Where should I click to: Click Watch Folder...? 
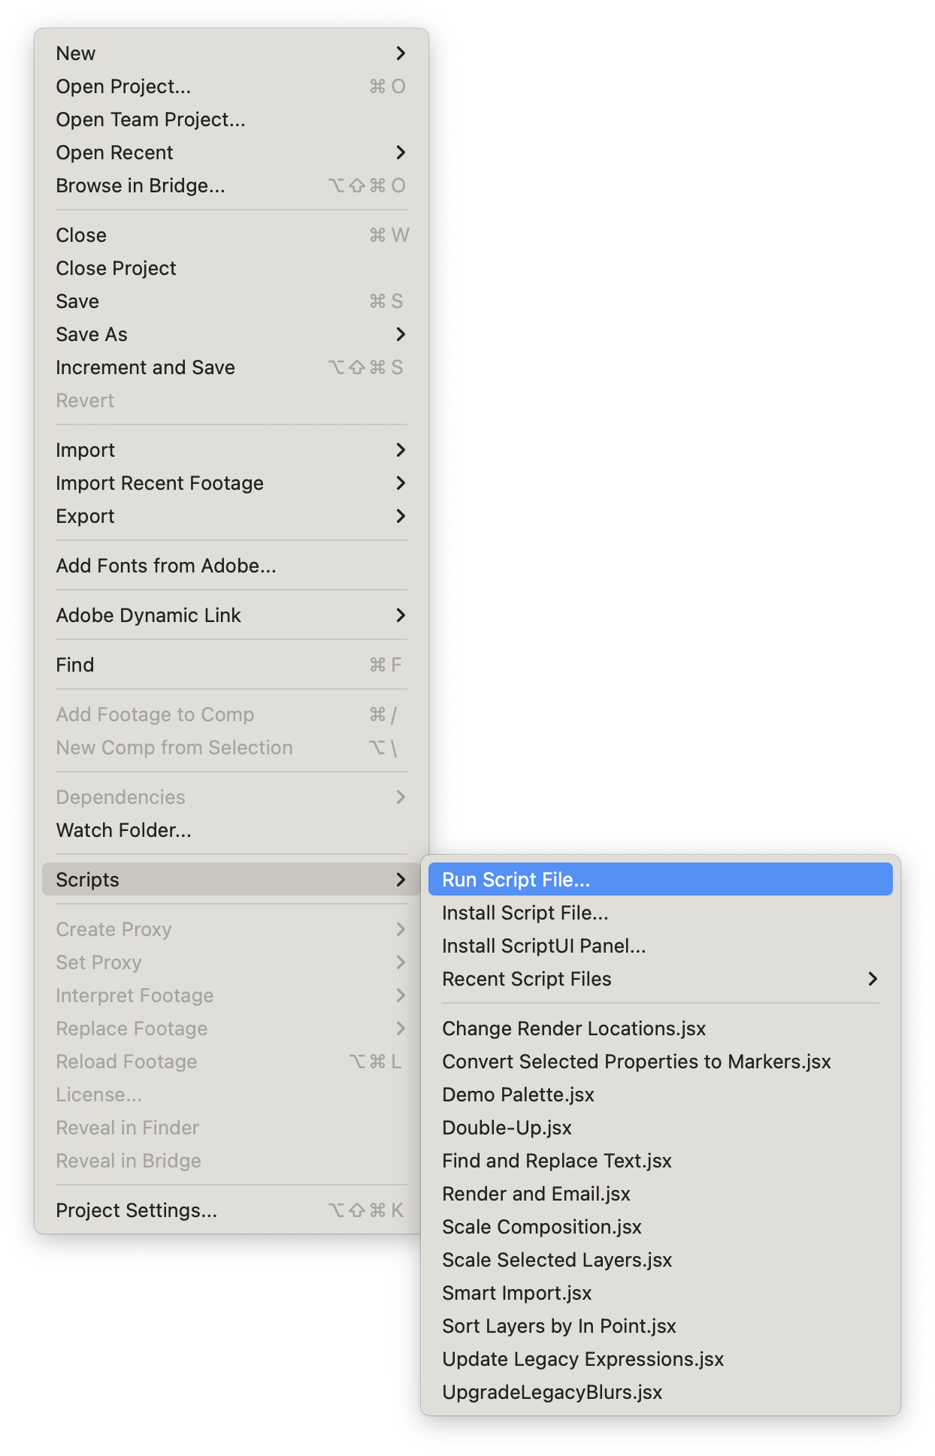(231, 830)
